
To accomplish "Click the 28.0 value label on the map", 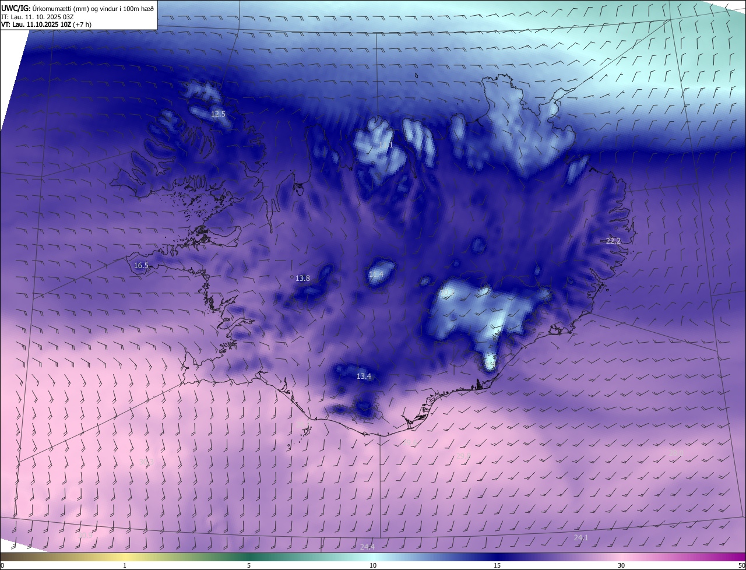I will [x=675, y=453].
